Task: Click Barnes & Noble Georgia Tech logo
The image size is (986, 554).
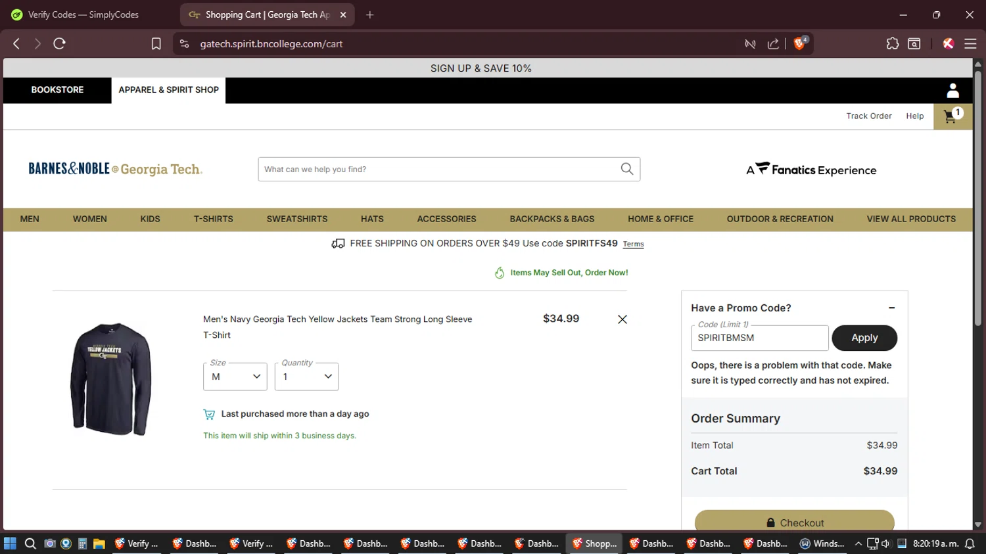Action: pos(116,169)
